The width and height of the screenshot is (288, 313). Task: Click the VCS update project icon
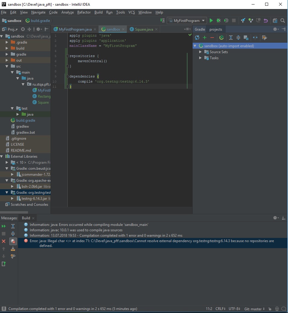pos(243,20)
